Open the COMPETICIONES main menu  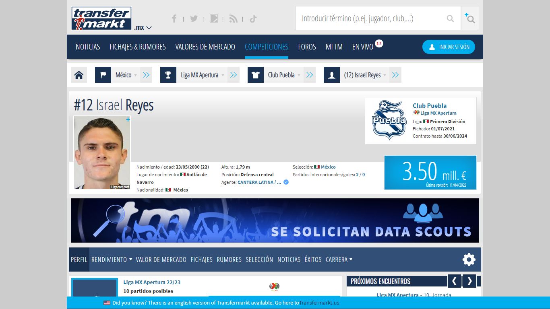[x=267, y=47]
